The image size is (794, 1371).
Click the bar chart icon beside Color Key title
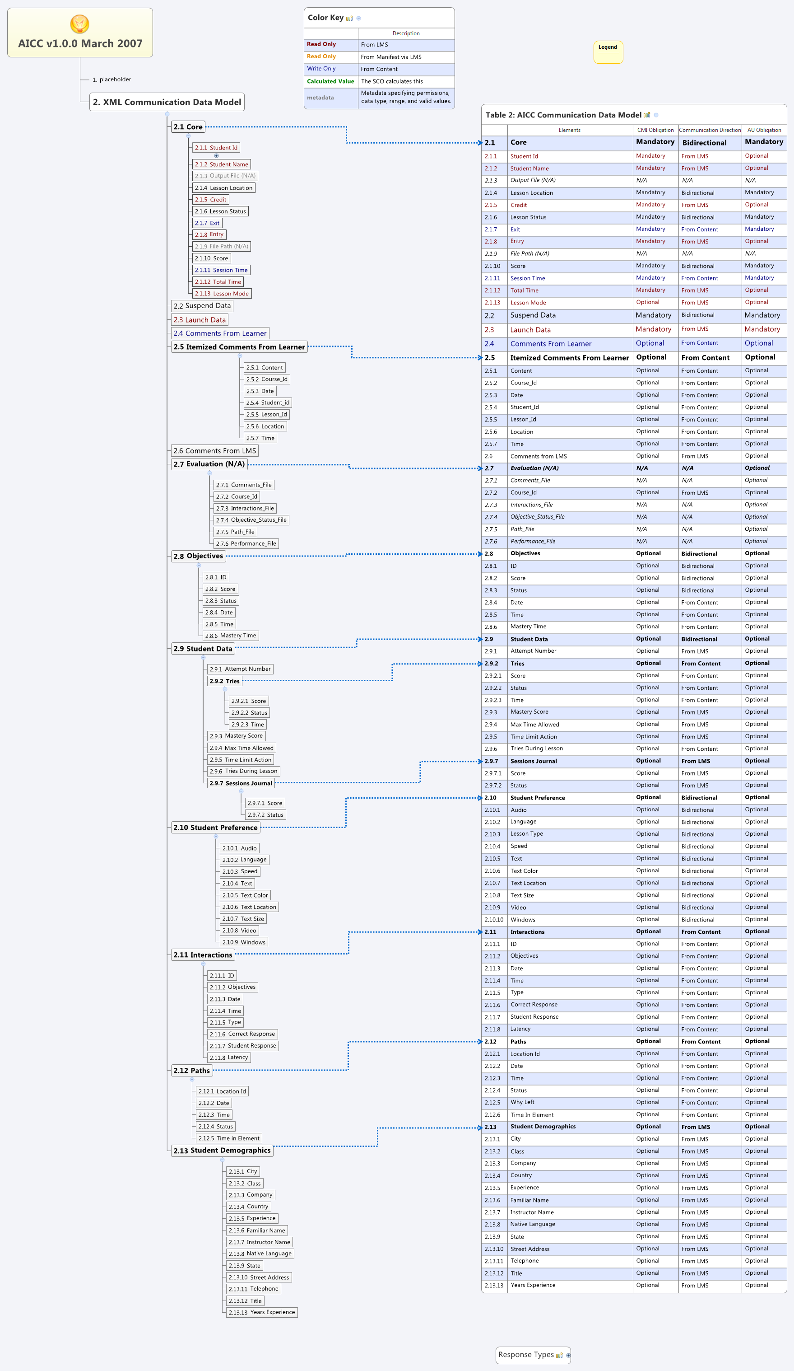[349, 18]
